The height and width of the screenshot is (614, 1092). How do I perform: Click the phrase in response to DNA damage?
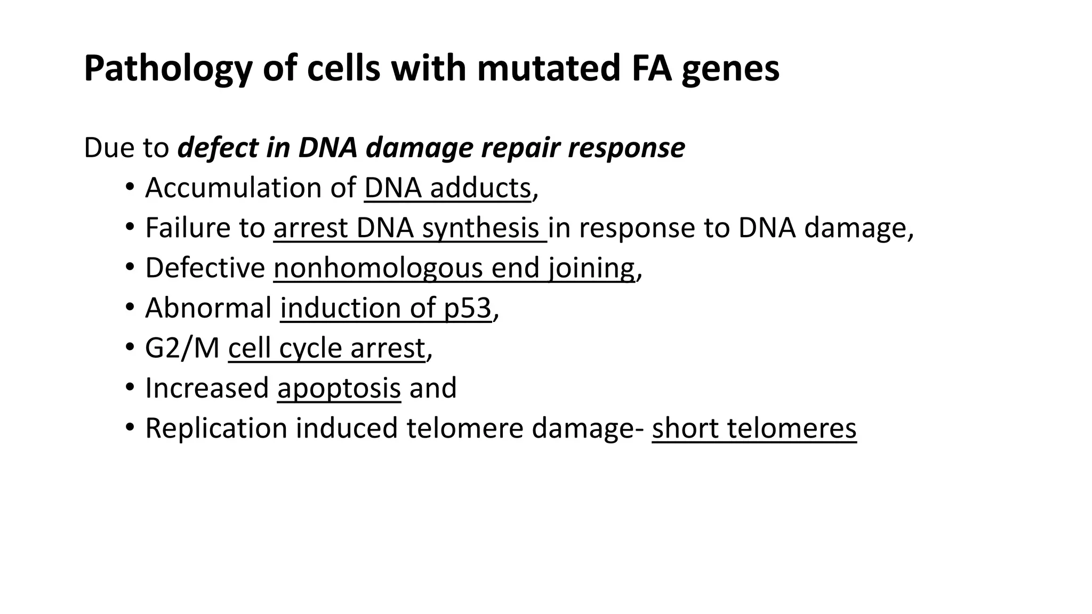click(731, 228)
